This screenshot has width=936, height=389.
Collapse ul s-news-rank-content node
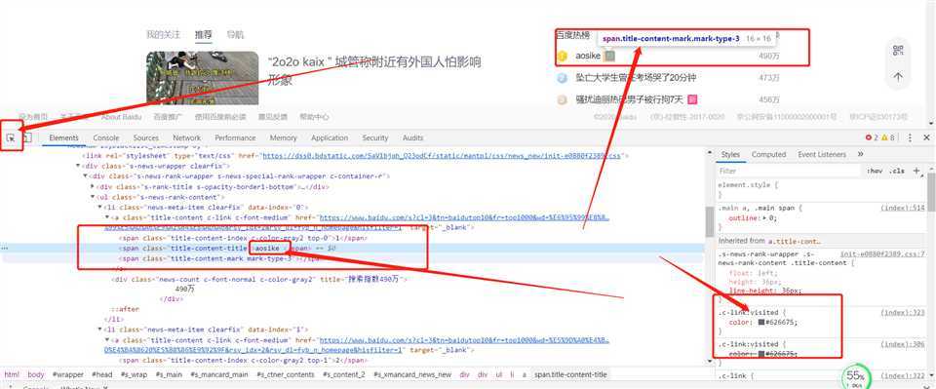click(93, 197)
